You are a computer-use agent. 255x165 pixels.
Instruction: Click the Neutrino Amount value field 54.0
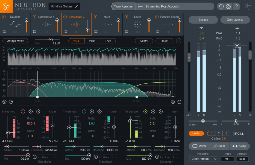tap(242, 159)
